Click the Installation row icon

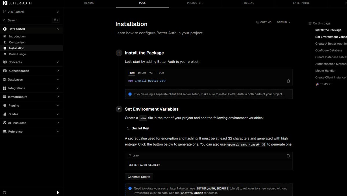point(5,48)
